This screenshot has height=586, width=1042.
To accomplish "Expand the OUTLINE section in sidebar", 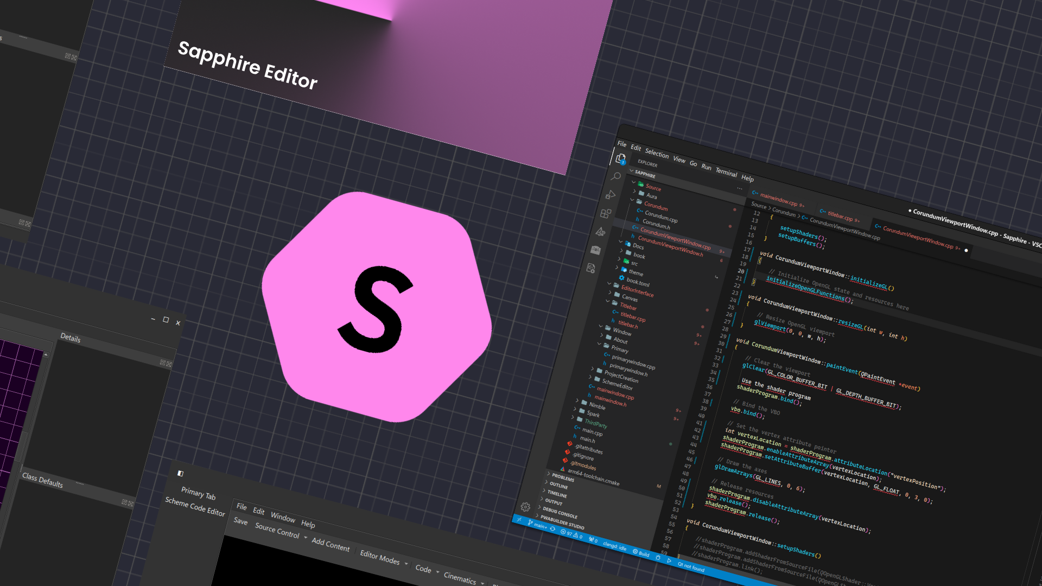I will point(547,482).
